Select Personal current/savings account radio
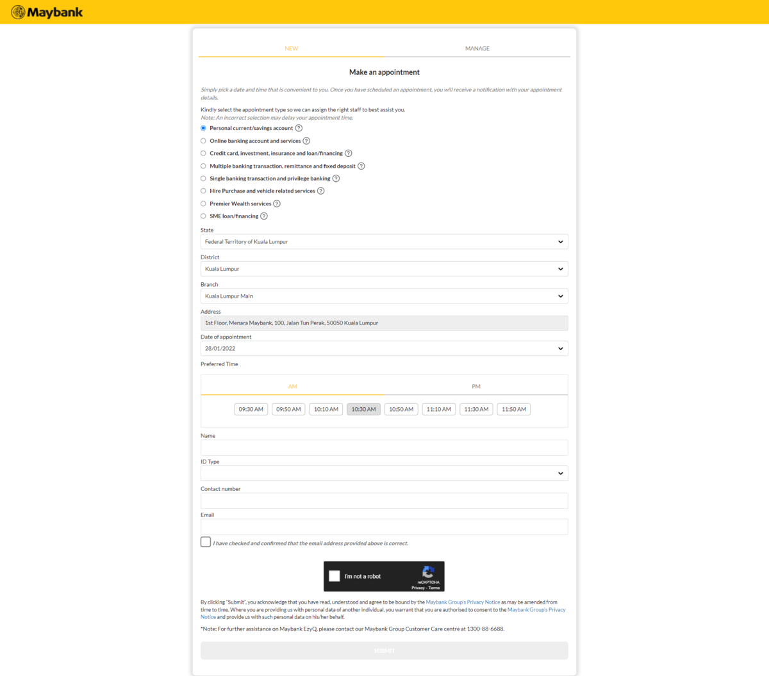 pos(203,128)
